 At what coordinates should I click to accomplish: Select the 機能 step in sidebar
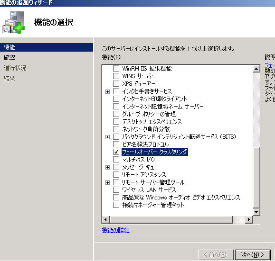click(x=47, y=47)
